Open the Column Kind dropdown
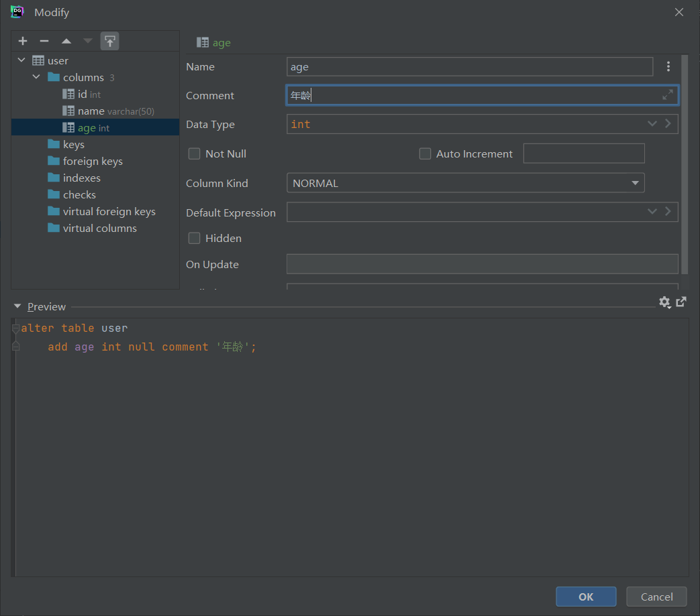The image size is (700, 616). [x=634, y=182]
